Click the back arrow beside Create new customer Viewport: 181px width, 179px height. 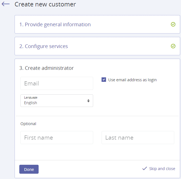(6, 4)
